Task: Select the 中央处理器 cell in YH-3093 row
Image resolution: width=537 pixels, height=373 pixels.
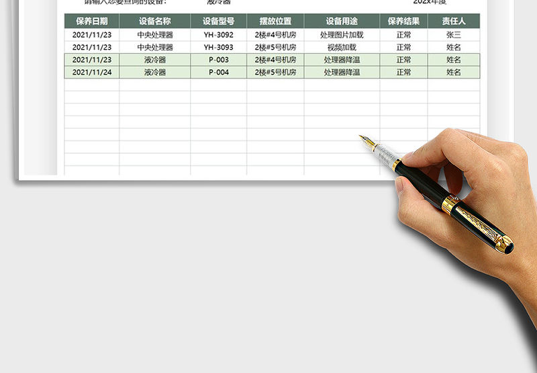Action: pyautogui.click(x=155, y=48)
